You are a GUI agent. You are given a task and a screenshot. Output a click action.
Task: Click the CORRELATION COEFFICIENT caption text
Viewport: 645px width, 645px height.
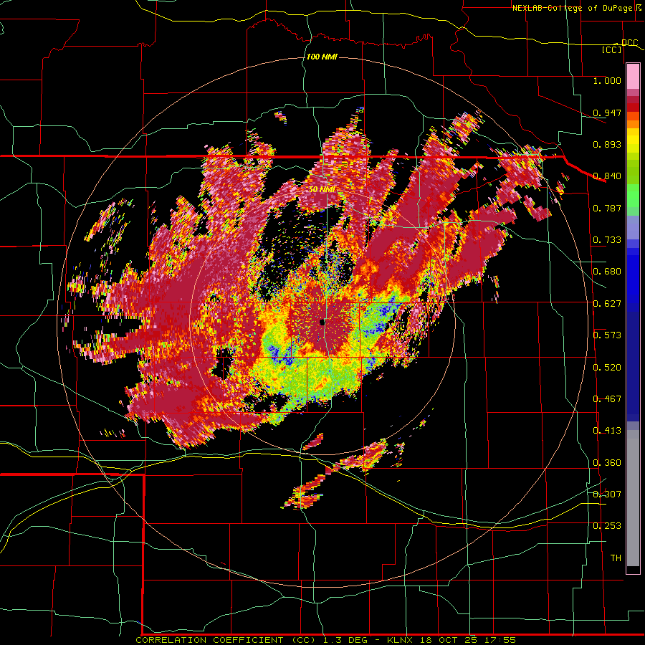[x=209, y=640]
